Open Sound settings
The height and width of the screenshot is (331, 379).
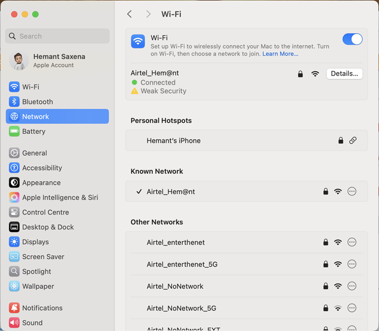(x=57, y=322)
